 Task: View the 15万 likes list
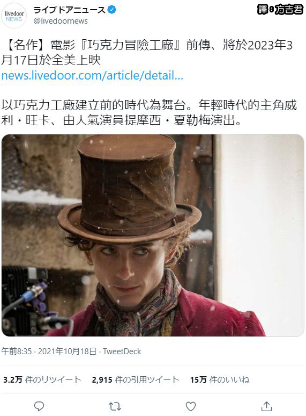pyautogui.click(x=220, y=379)
